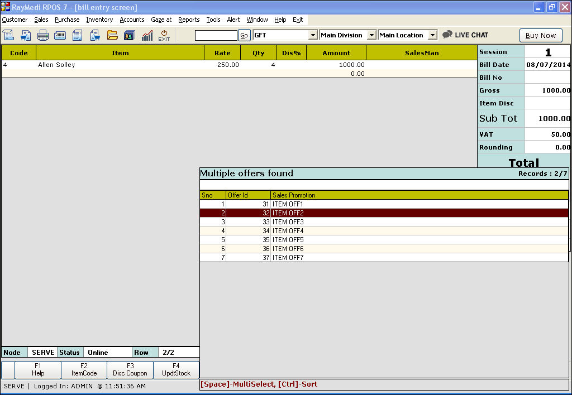Screen dimensions: 572x395
Task: Click the Sub Tot value 1000.00
Action: pyautogui.click(x=548, y=118)
